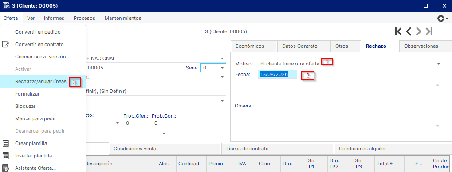Click the Prob.Con. input field
This screenshot has width=452, height=172.
coord(165,123)
